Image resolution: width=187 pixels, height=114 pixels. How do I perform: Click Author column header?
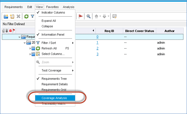point(170,31)
